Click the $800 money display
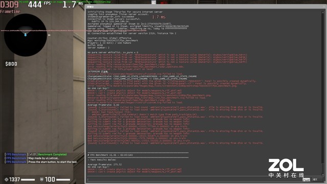The height and width of the screenshot is (184, 327). click(x=11, y=64)
